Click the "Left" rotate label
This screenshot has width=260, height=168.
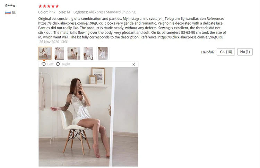[x=50, y=64]
